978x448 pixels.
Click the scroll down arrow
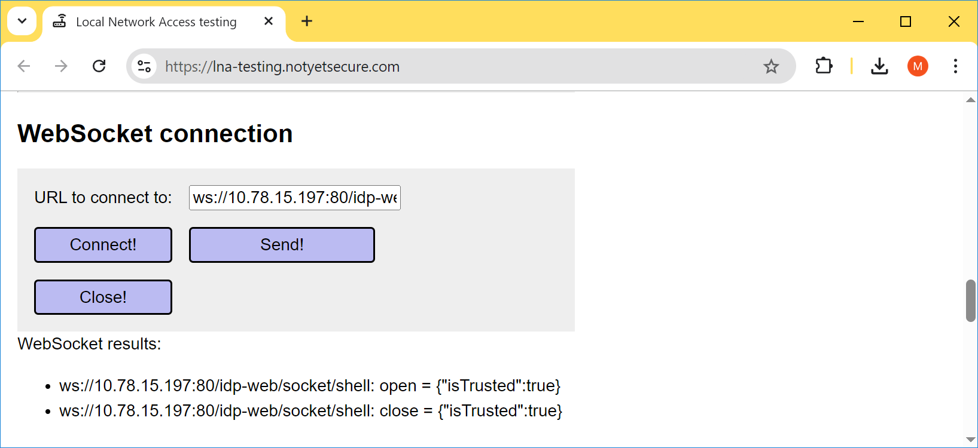click(970, 440)
